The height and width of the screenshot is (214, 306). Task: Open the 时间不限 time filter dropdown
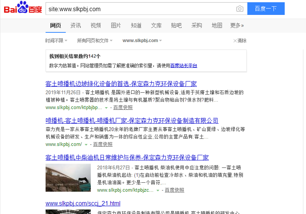pyautogui.click(x=56, y=40)
